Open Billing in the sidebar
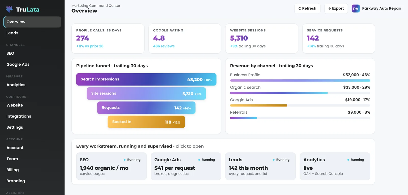This screenshot has width=408, height=195. click(32, 170)
